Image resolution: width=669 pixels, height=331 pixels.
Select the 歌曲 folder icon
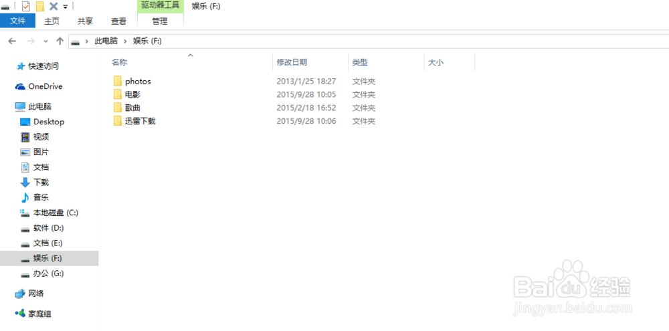pos(118,108)
